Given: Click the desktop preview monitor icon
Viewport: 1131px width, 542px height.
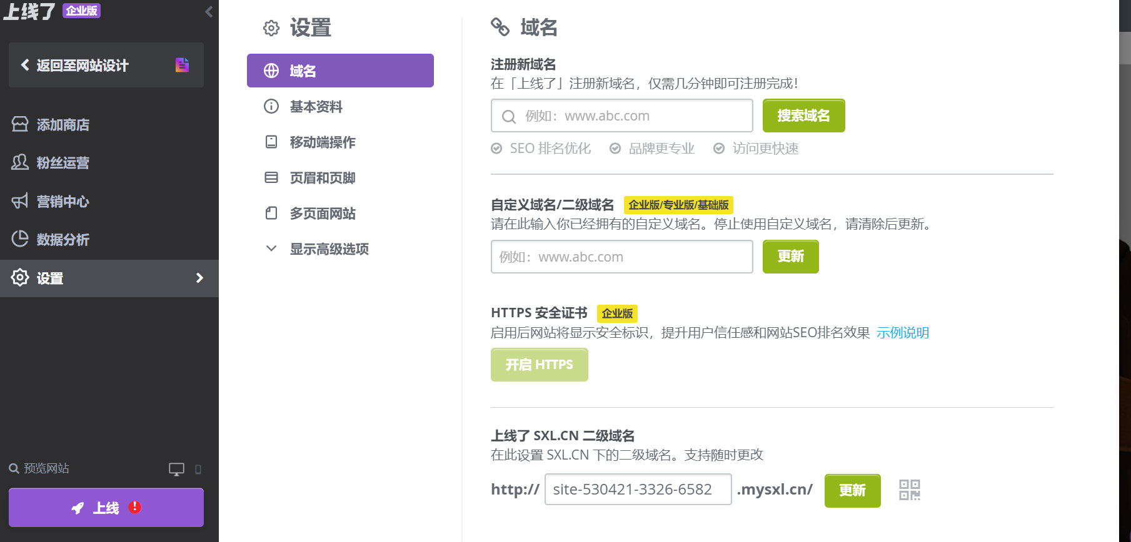Looking at the screenshot, I should [x=176, y=470].
